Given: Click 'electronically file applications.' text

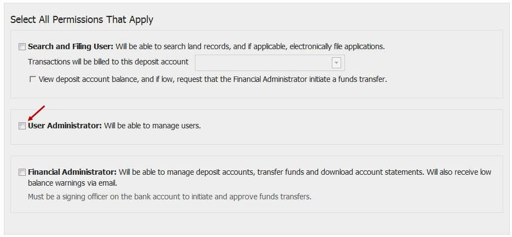Looking at the screenshot, I should [x=337, y=46].
